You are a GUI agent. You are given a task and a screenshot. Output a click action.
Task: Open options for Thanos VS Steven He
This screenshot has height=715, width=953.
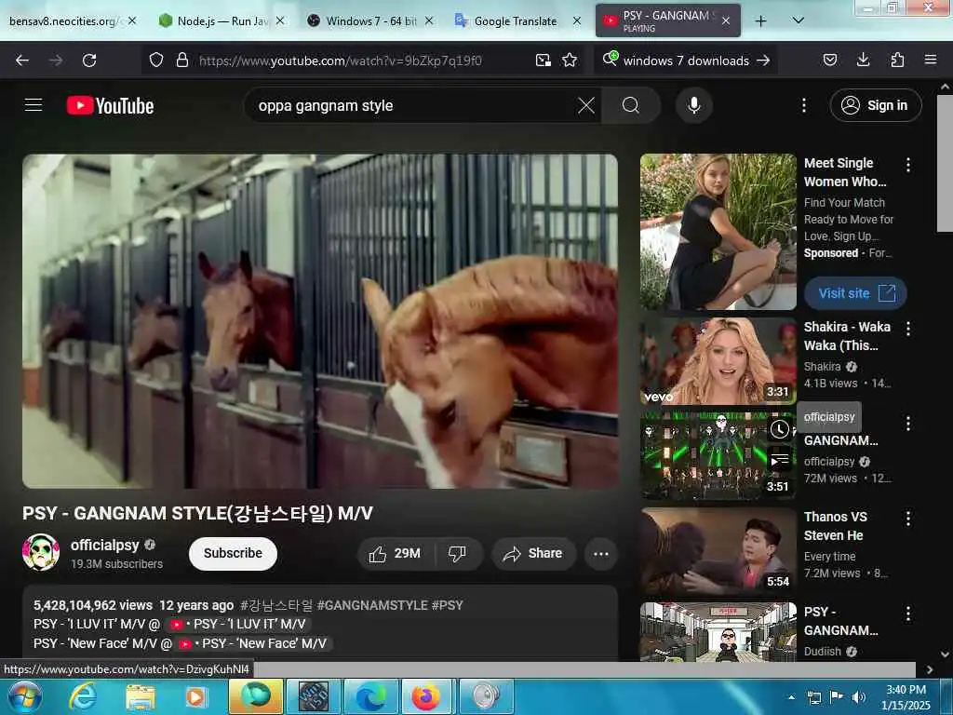[908, 518]
